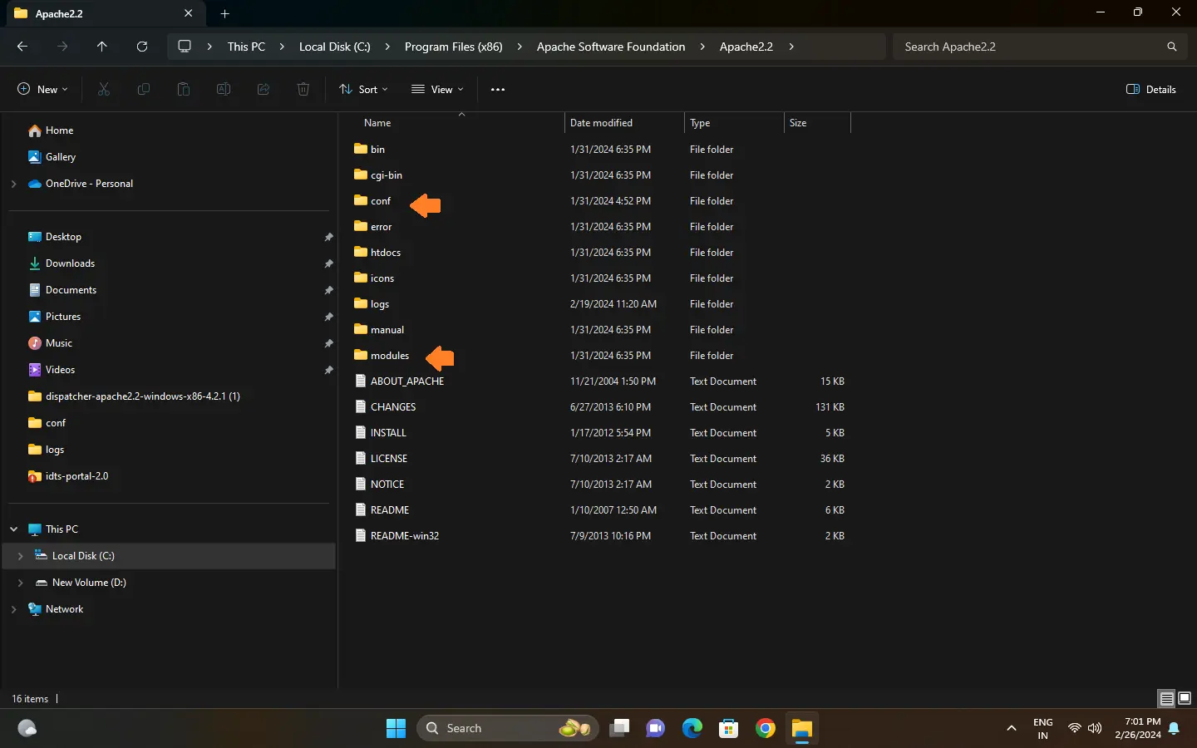Launch Microsoft Edge from taskbar

[692, 728]
